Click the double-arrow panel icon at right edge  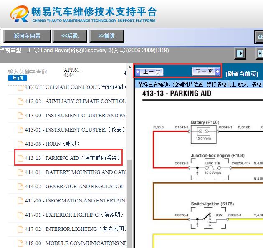click(x=260, y=53)
